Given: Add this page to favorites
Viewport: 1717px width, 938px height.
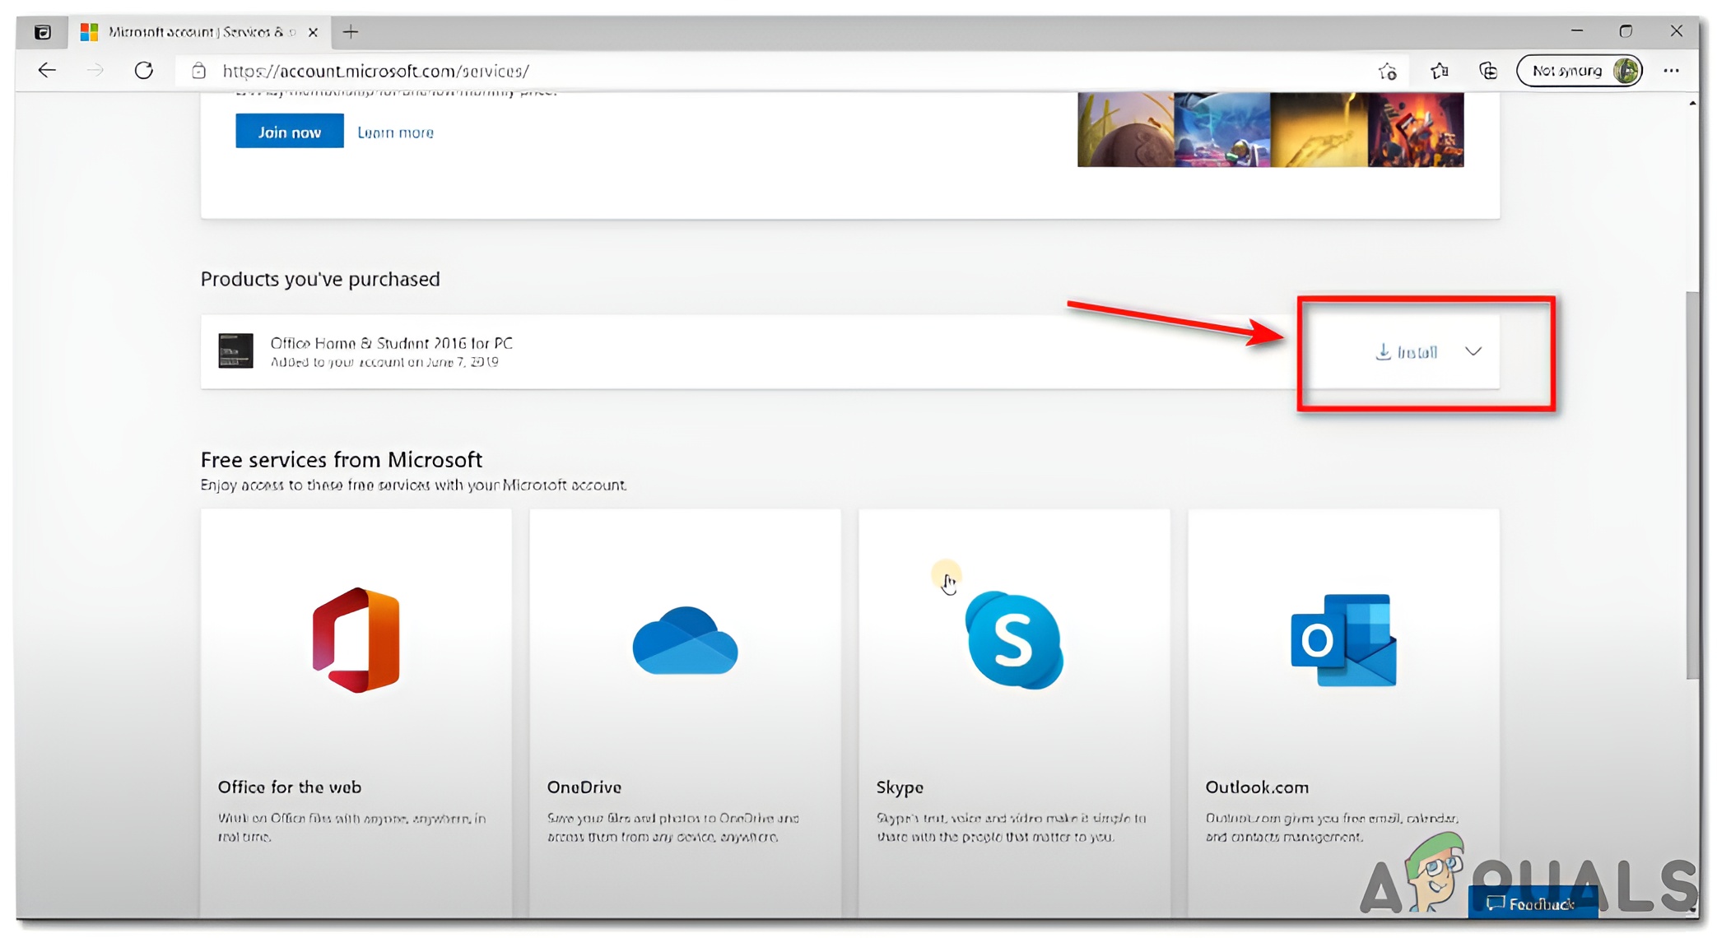Looking at the screenshot, I should (x=1388, y=72).
